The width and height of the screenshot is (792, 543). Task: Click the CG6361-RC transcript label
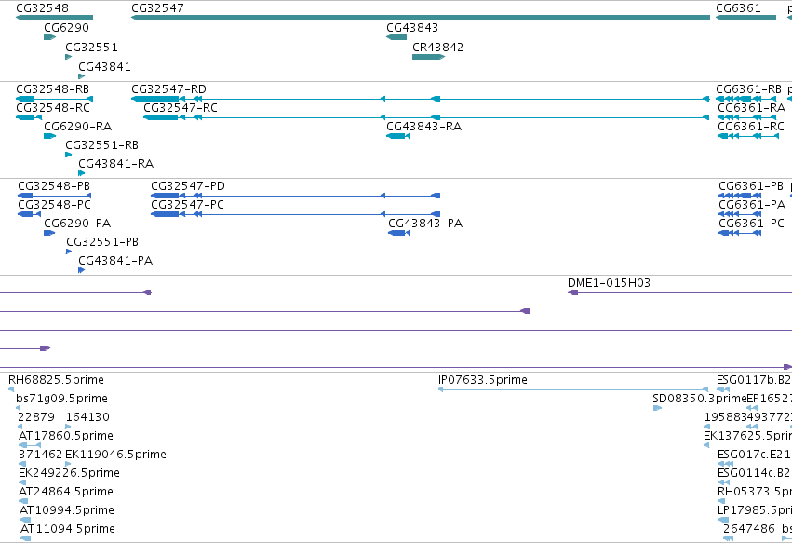coord(751,127)
